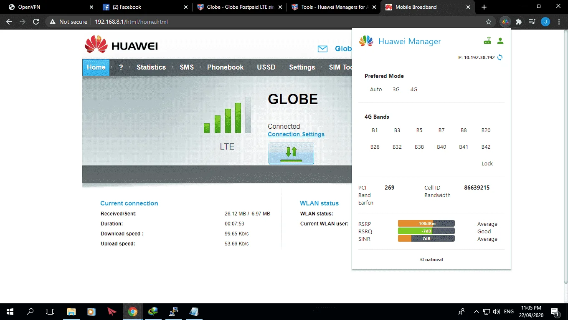Toggle the B3 band
This screenshot has width=568, height=320.
coord(397,130)
